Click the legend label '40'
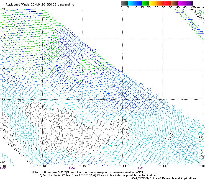This screenshot has height=180, width=205. (178, 7)
